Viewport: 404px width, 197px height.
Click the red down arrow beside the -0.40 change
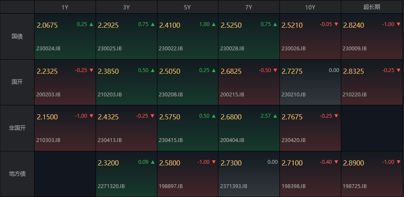tap(336, 162)
